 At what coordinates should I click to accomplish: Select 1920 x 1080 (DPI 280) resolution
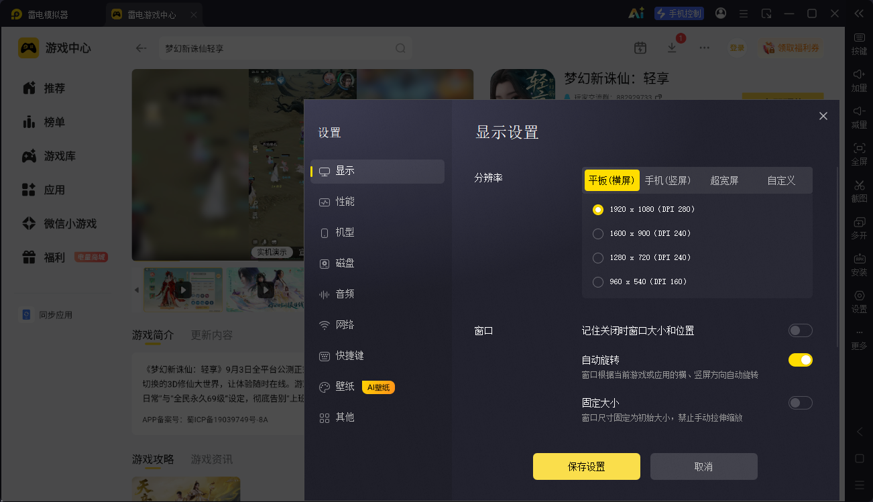(598, 209)
